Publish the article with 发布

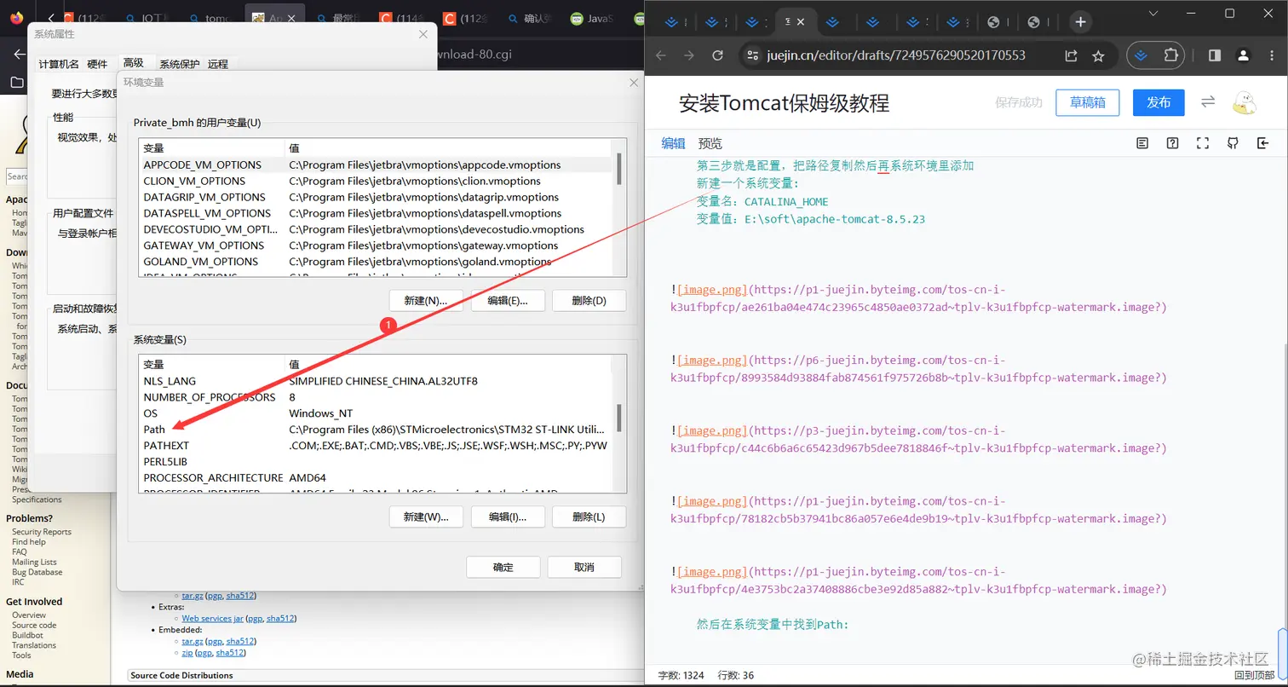(1159, 102)
